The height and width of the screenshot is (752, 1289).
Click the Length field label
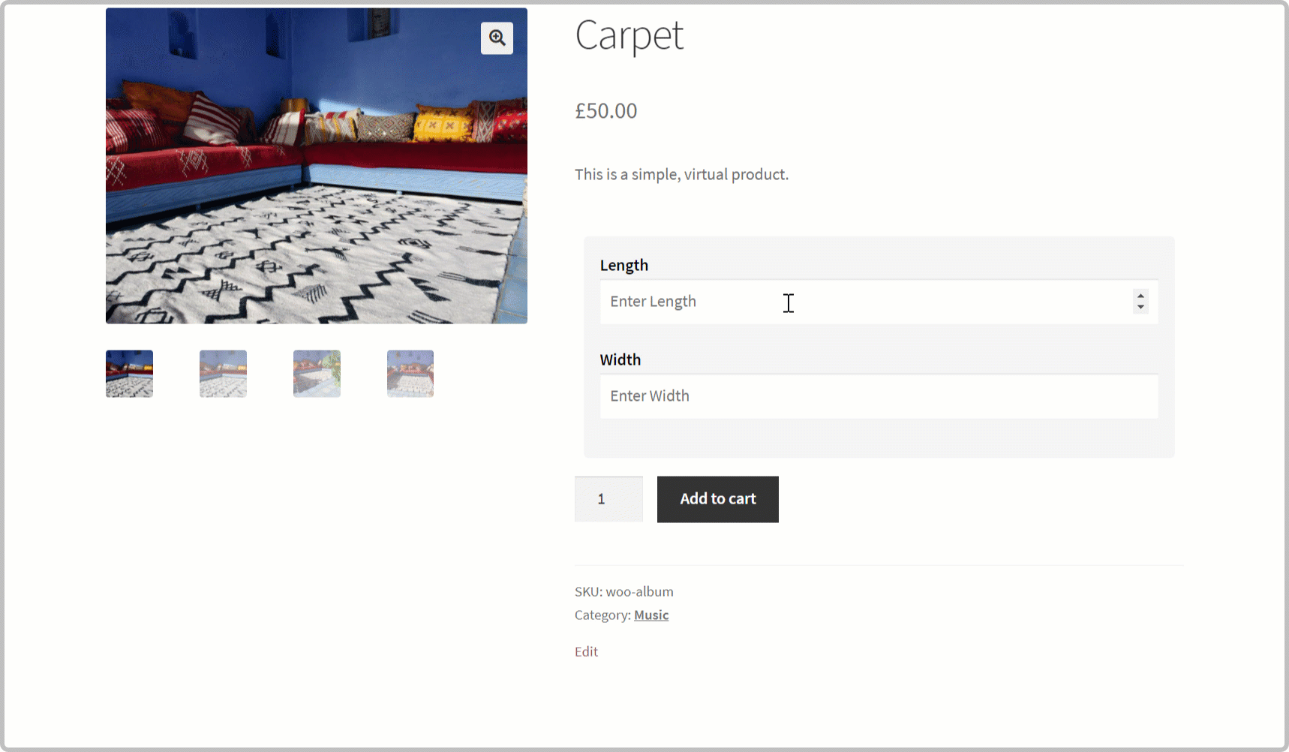coord(624,265)
